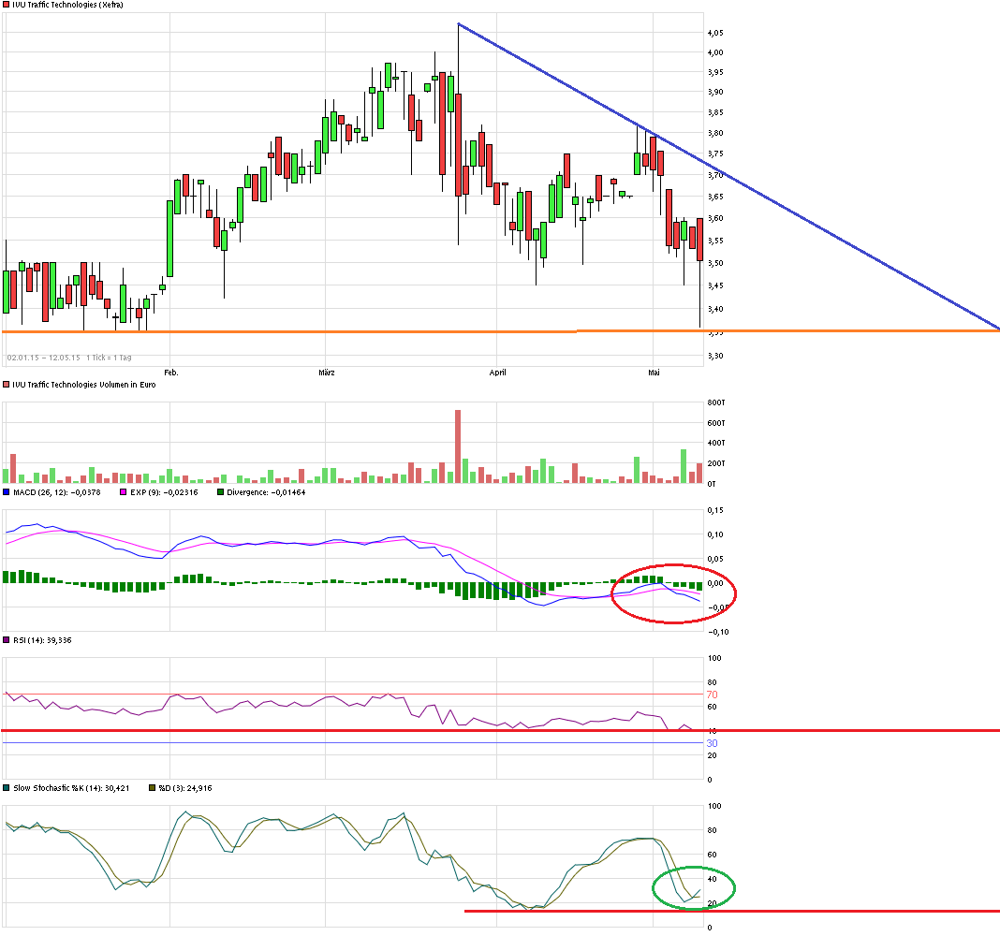Click the 'EXP (9): -0,02316' legend text

[164, 492]
